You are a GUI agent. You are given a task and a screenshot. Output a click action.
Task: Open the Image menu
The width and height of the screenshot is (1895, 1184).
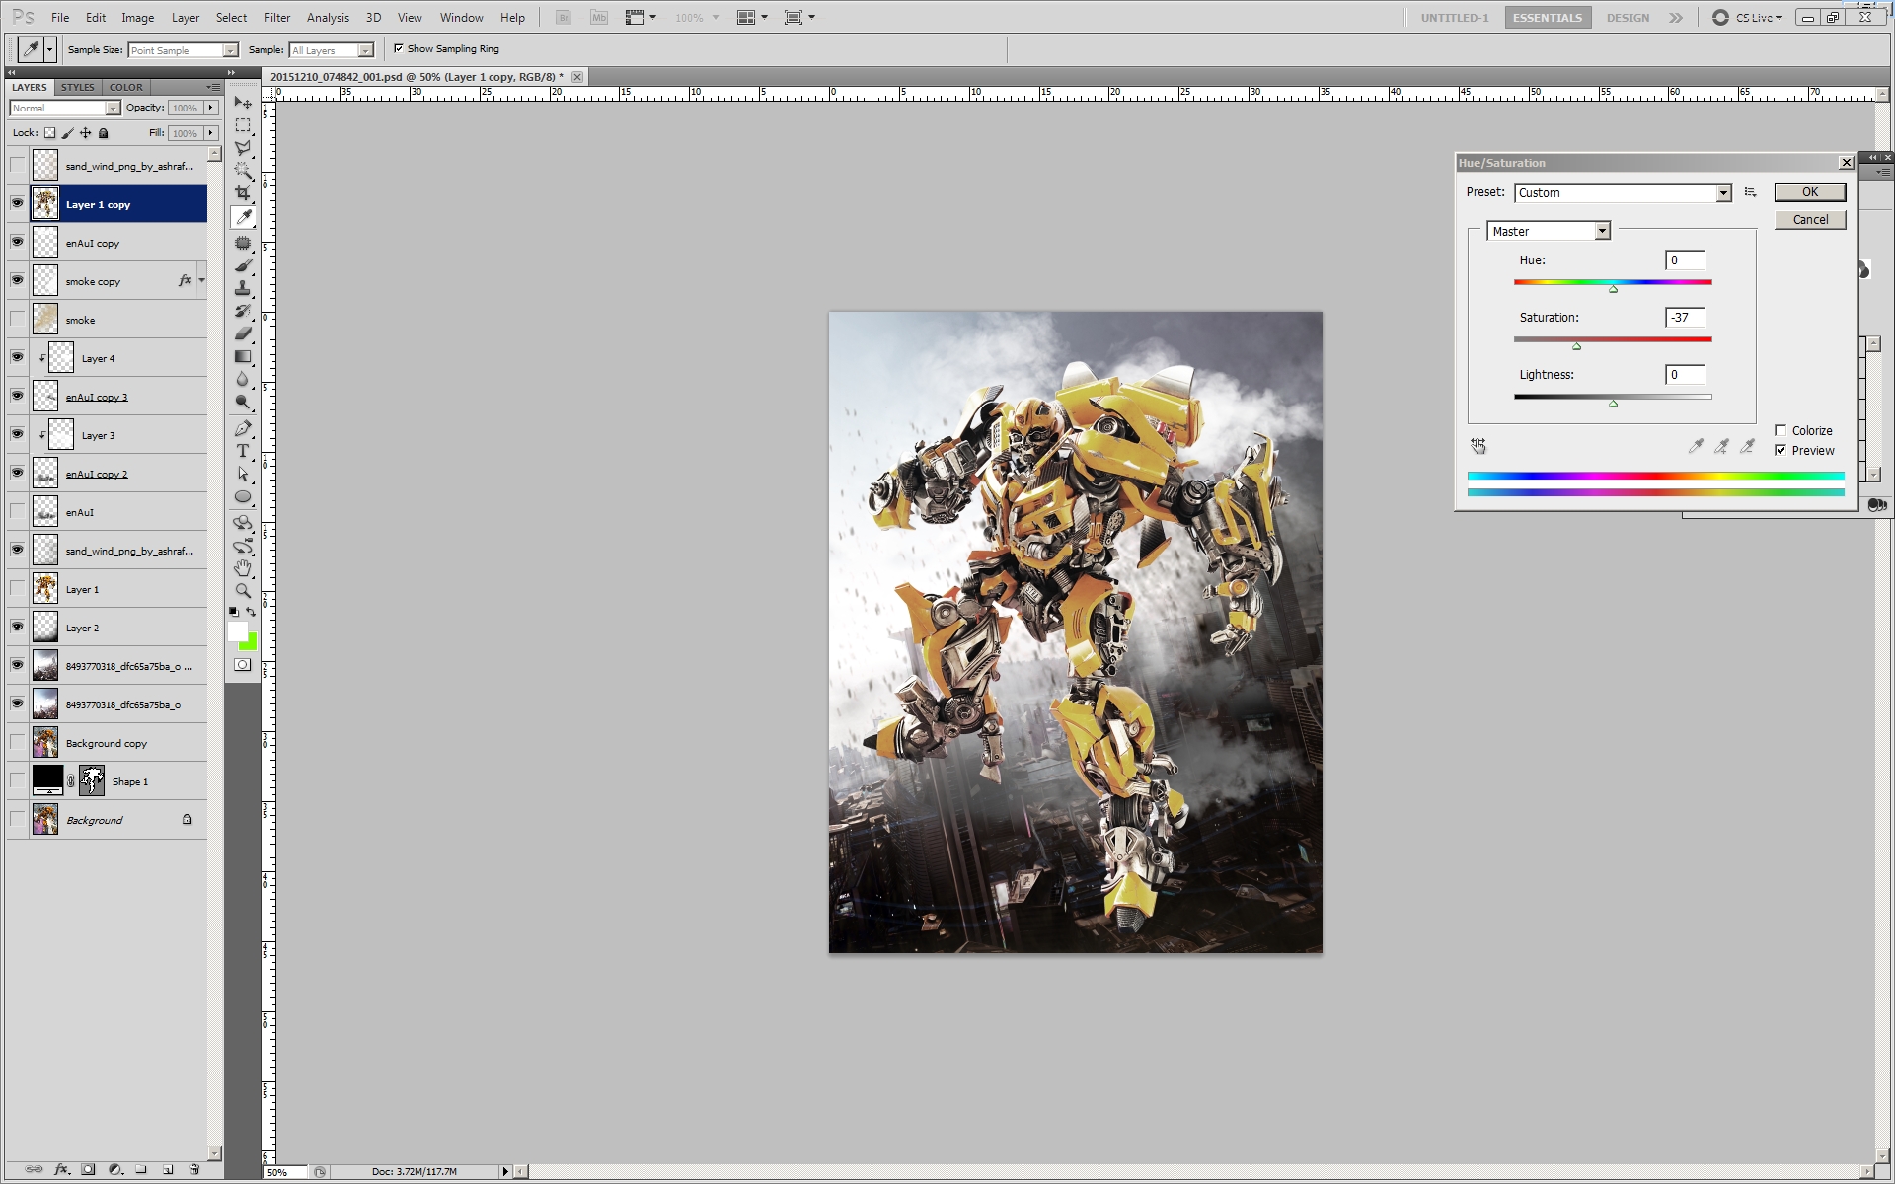click(137, 18)
